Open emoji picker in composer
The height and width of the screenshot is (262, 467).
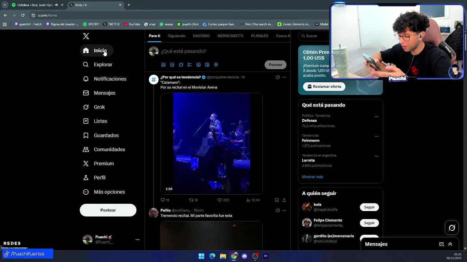pyautogui.click(x=198, y=65)
